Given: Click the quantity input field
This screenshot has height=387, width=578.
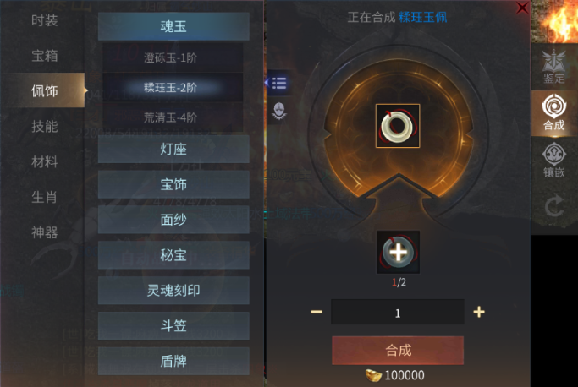Looking at the screenshot, I should pyautogui.click(x=398, y=313).
